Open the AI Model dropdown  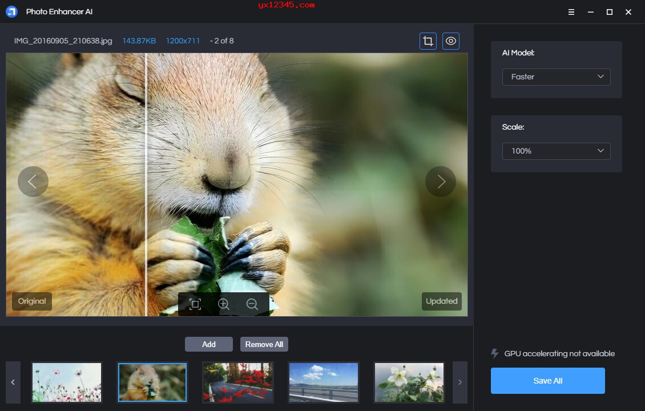tap(556, 76)
